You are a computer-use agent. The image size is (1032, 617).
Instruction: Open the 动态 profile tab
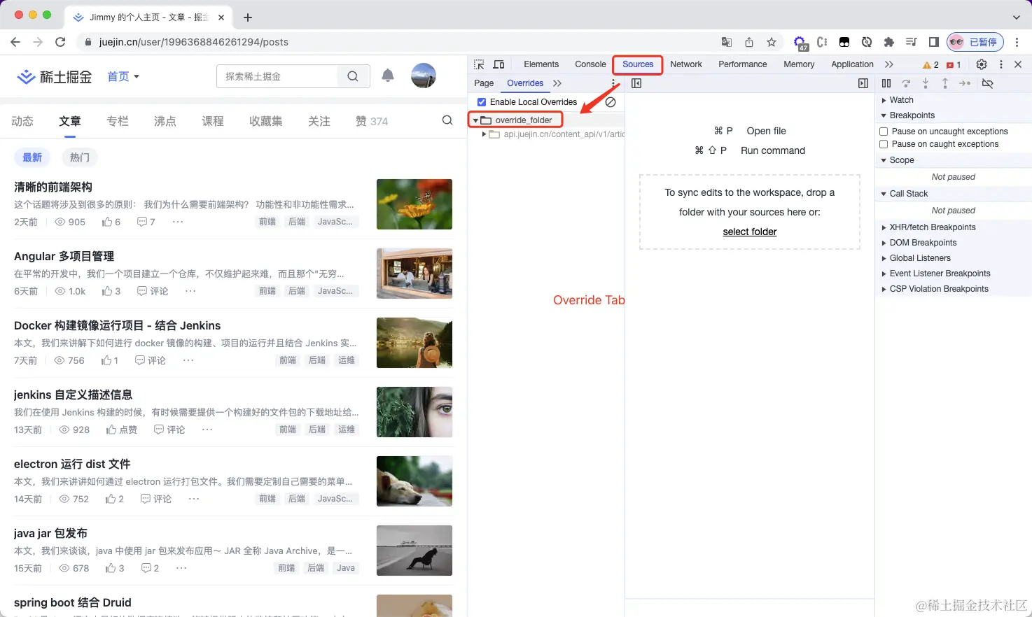22,121
